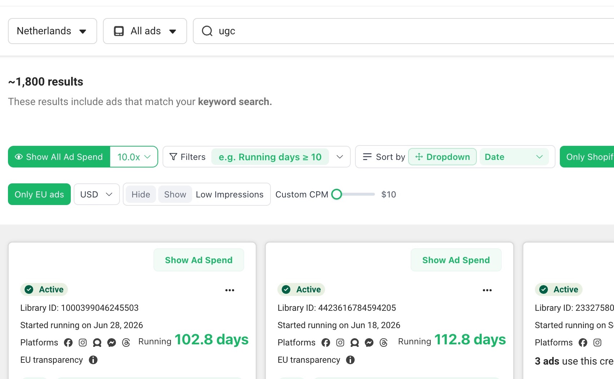614x379 pixels.
Task: Click Instagram platform icon on first ad card
Action: click(x=83, y=343)
